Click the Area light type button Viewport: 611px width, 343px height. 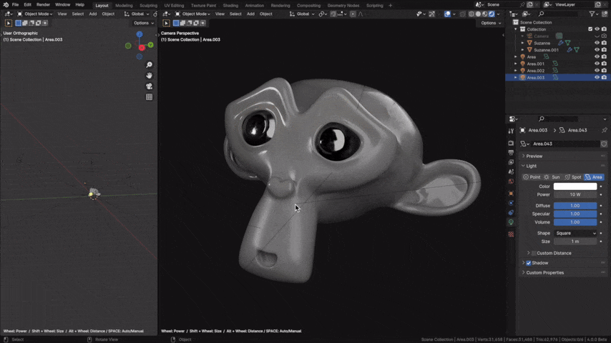pos(594,177)
